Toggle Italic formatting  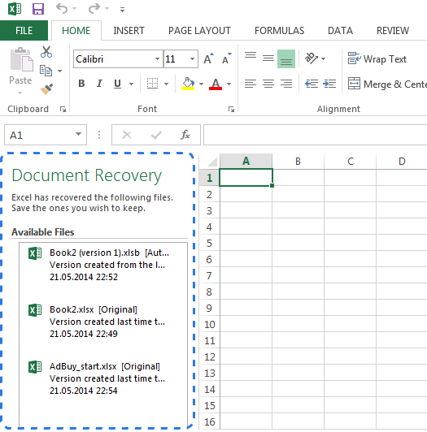tap(99, 84)
